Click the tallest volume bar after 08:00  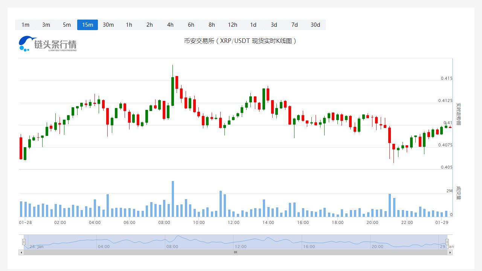coord(173,199)
